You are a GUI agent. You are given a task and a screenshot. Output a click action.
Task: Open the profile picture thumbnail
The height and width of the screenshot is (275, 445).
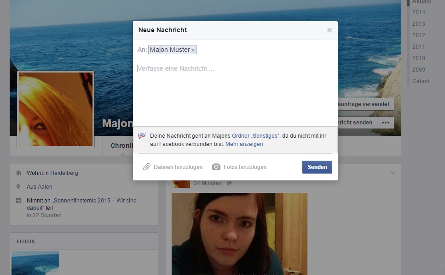tap(55, 109)
